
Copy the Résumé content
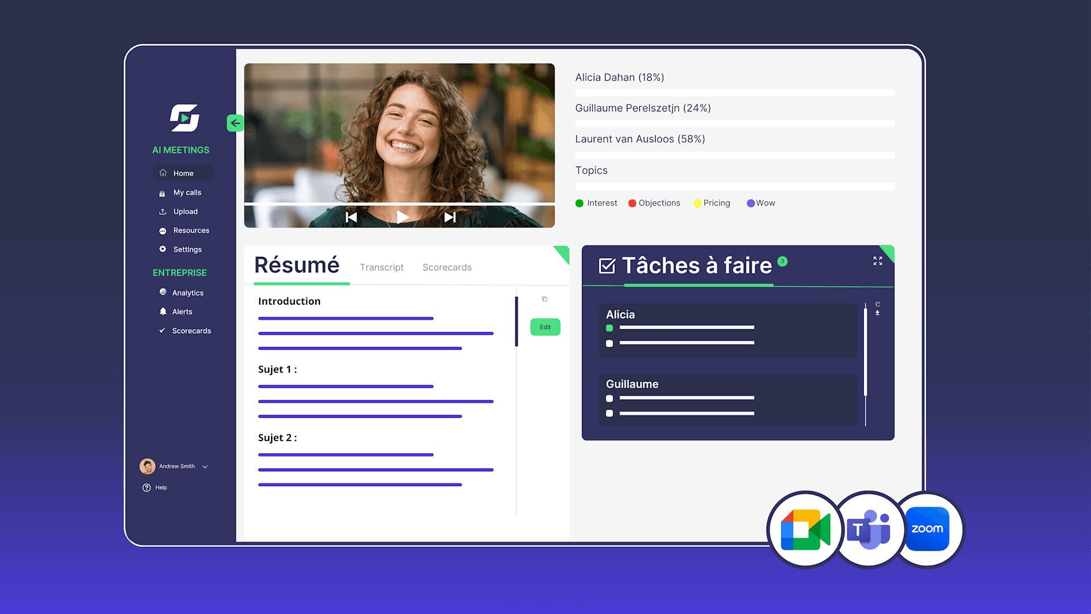(544, 298)
